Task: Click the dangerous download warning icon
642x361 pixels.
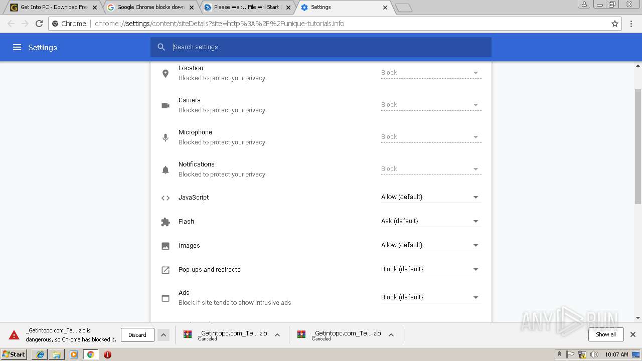Action: [x=14, y=335]
